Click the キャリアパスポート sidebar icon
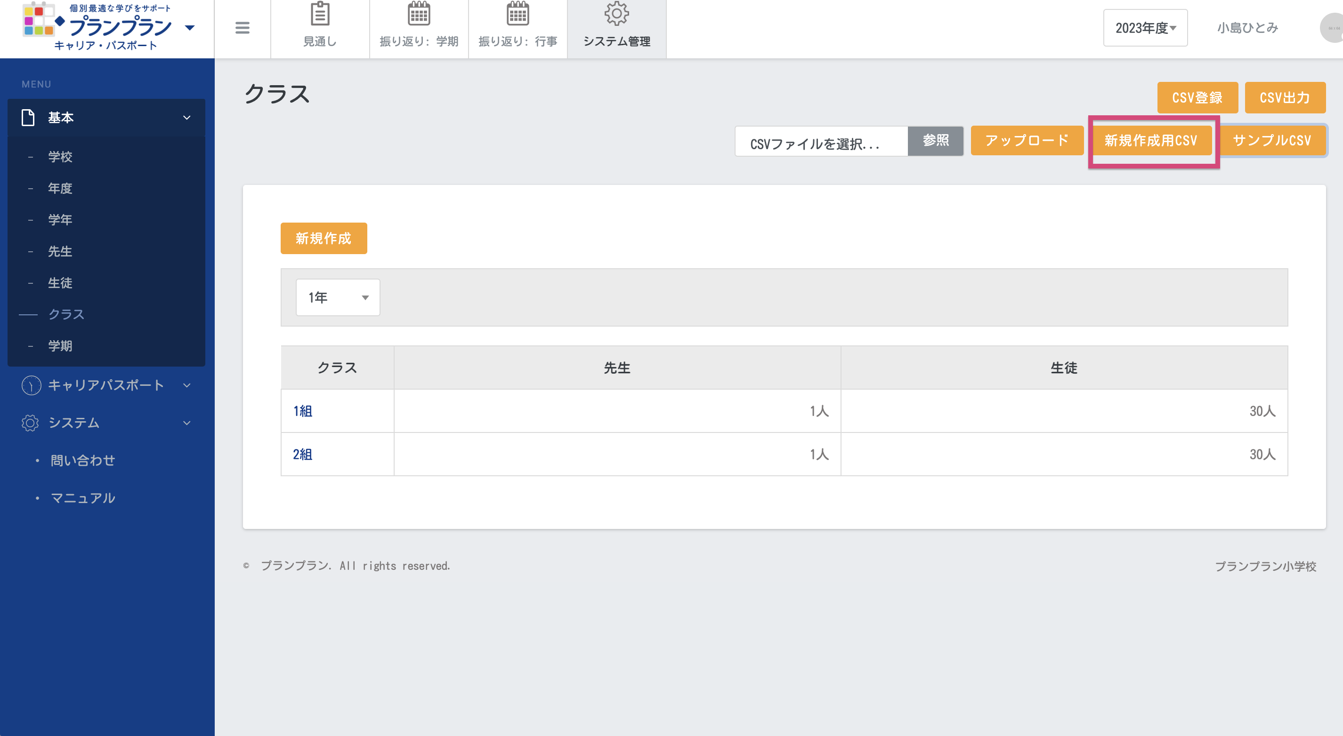This screenshot has width=1343, height=736. 31,385
